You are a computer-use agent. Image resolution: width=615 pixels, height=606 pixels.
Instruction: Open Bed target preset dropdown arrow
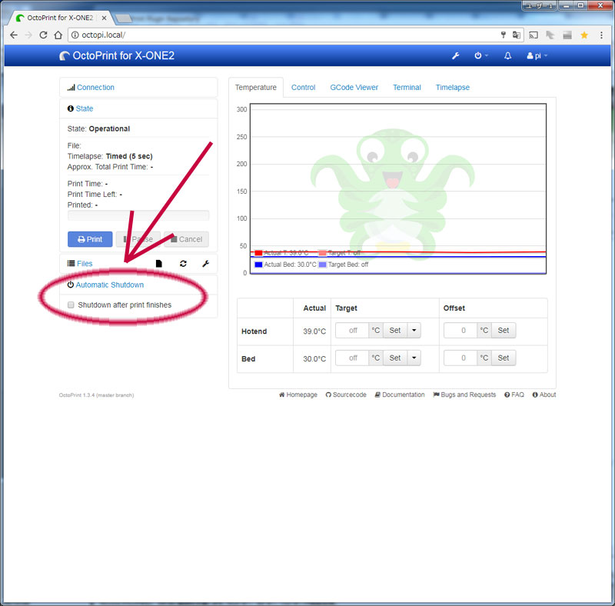click(414, 358)
